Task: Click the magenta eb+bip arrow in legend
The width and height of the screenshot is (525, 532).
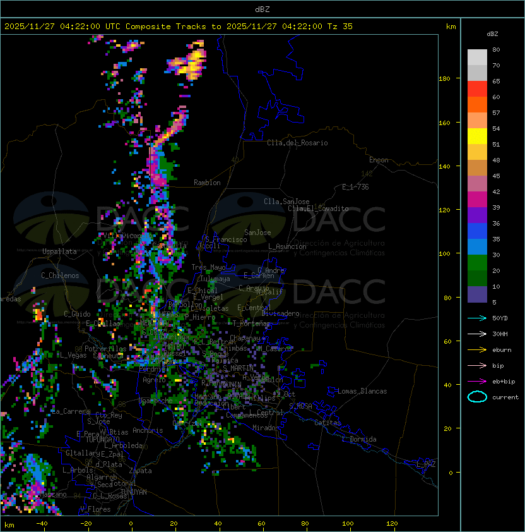Action: (477, 382)
